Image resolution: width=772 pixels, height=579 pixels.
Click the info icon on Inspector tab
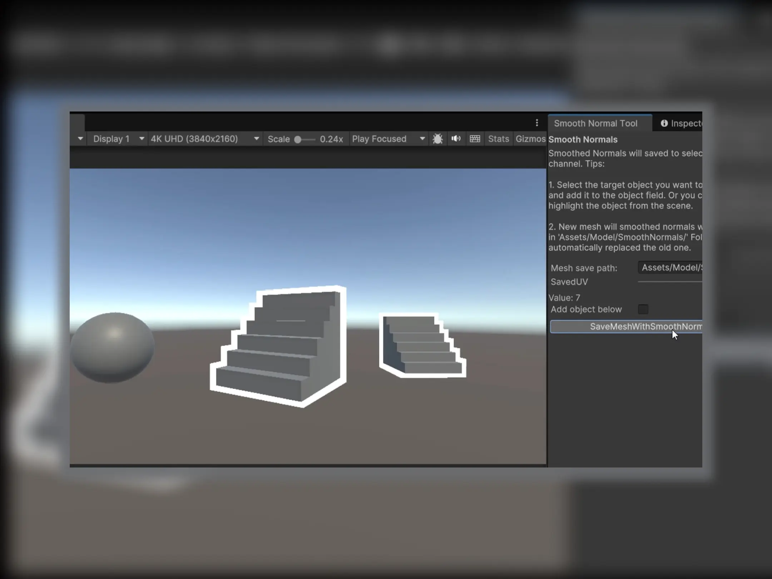pyautogui.click(x=664, y=123)
